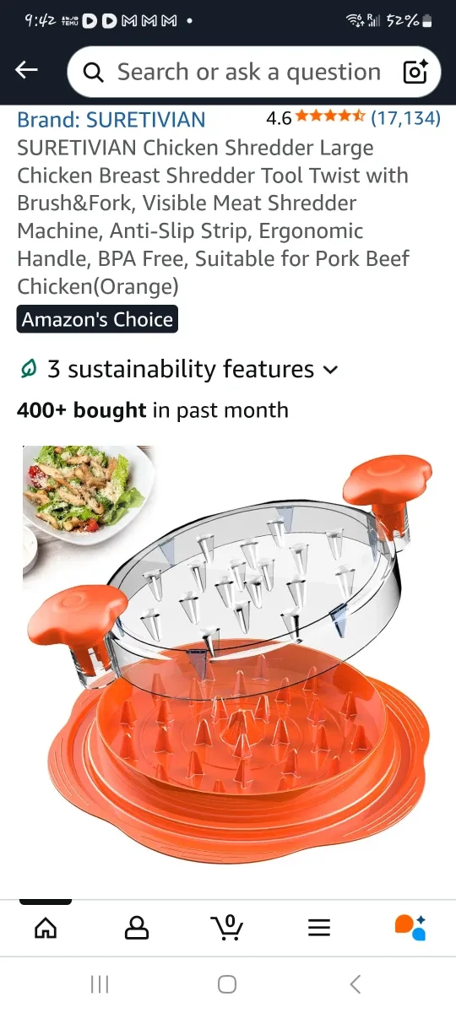This screenshot has width=456, height=1013.
Task: Tap Android back navigation button
Action: (x=356, y=984)
